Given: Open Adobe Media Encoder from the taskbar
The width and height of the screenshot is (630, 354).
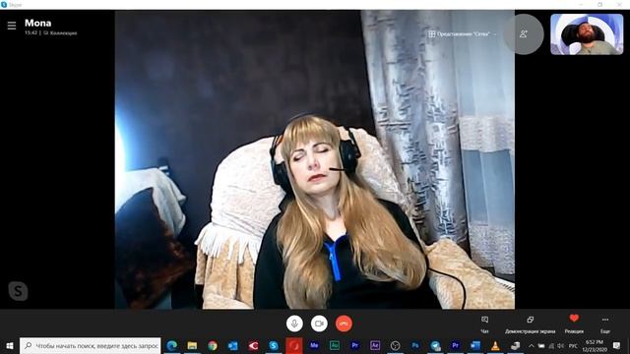Looking at the screenshot, I should tap(314, 345).
